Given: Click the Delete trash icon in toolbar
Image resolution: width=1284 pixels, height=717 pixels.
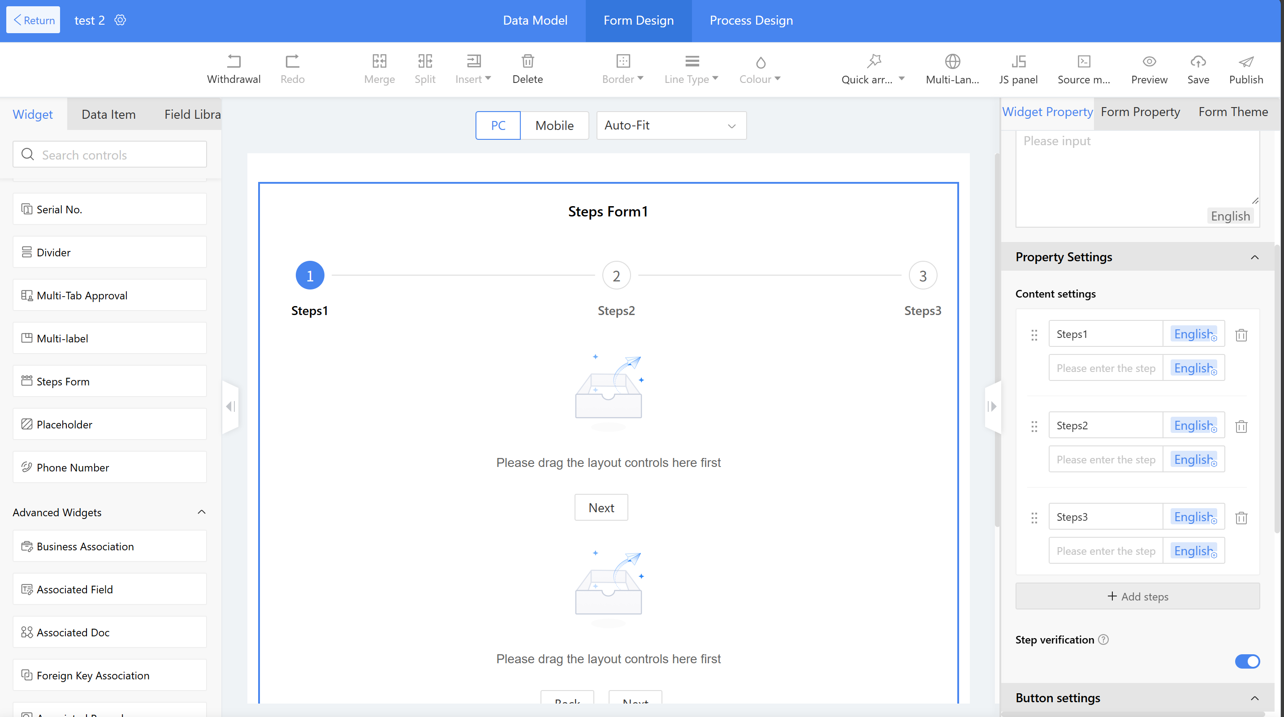Looking at the screenshot, I should click(527, 61).
